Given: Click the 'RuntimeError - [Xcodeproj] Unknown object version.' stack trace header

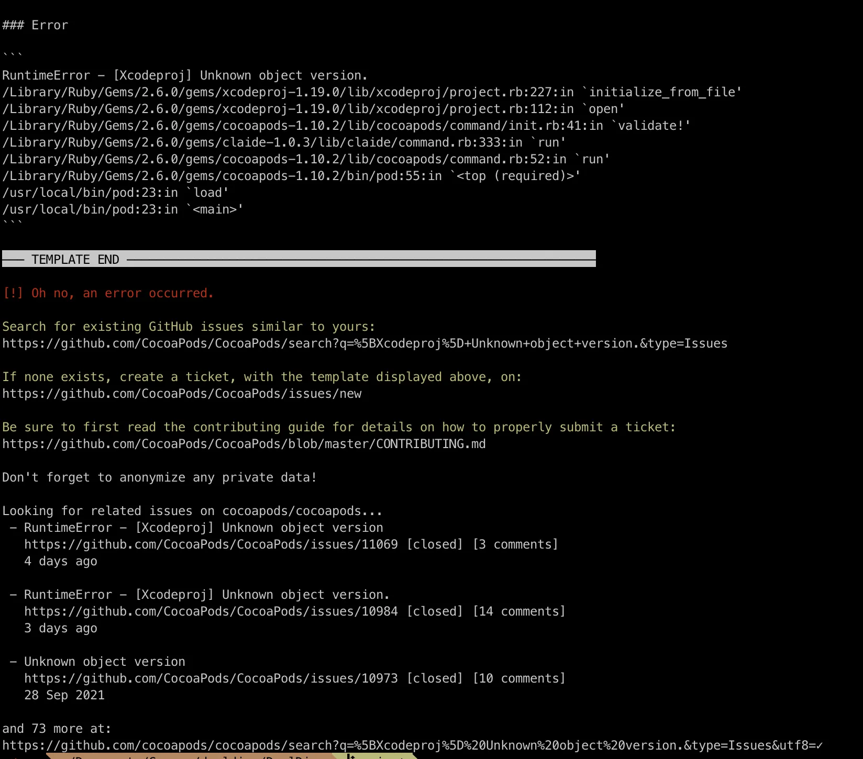Looking at the screenshot, I should [185, 75].
